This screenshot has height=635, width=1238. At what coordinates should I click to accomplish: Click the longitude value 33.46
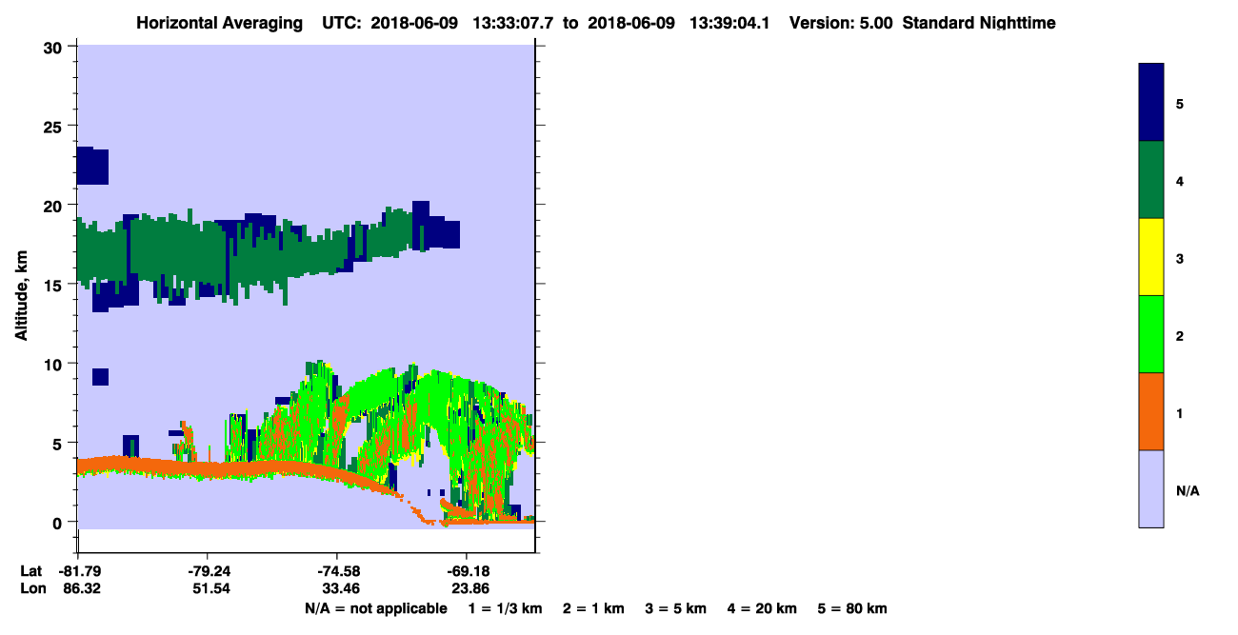(341, 588)
